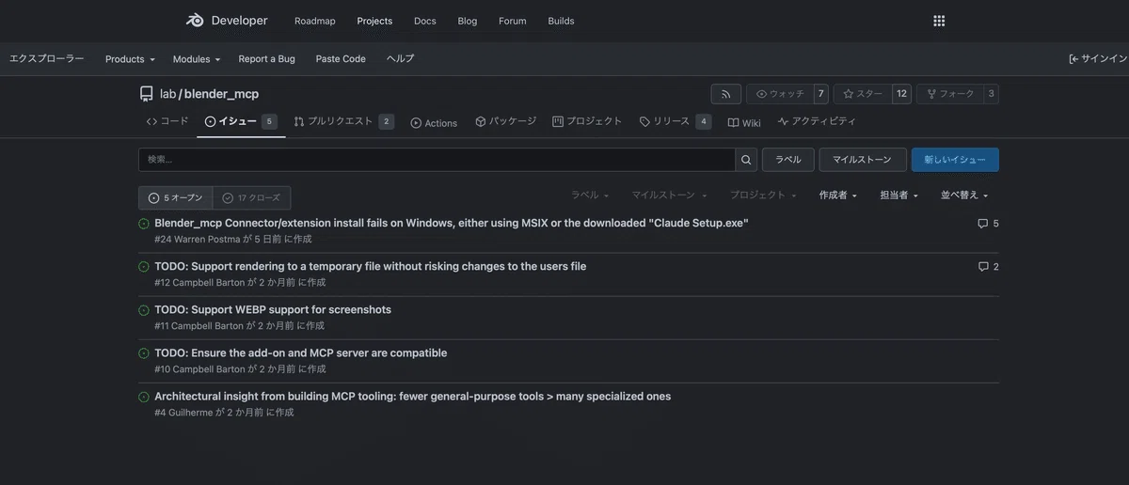This screenshot has width=1129, height=485.
Task: Click open-issue icon for issue #10
Action: (144, 353)
